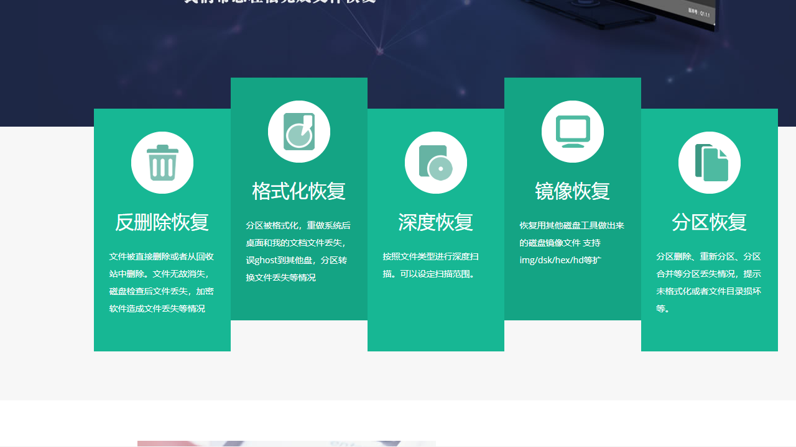This screenshot has width=796, height=447.
Task: Open the 镜像恢复 service heading
Action: [x=573, y=191]
